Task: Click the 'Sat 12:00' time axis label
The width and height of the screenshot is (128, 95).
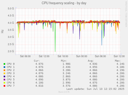Action: [x=44, y=56]
